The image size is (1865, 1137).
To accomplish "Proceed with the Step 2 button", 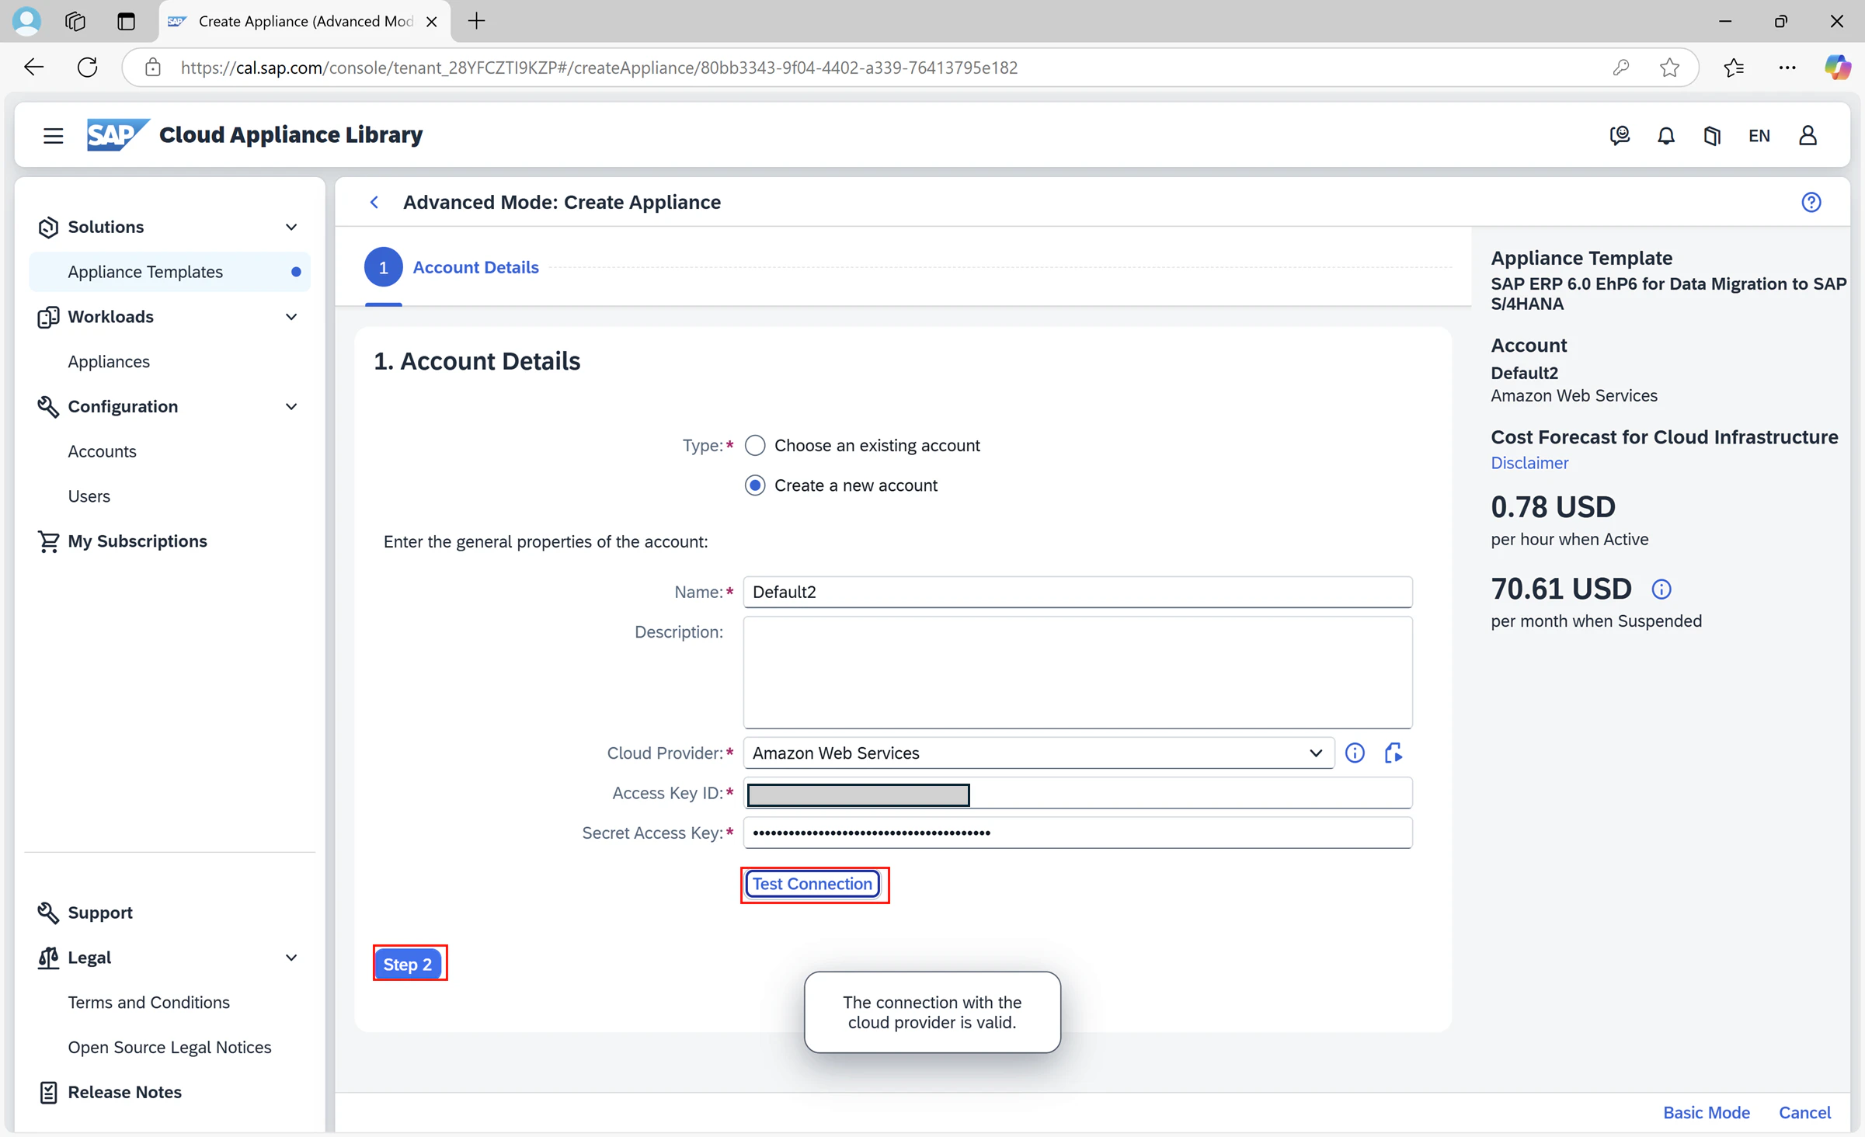I will (x=408, y=964).
